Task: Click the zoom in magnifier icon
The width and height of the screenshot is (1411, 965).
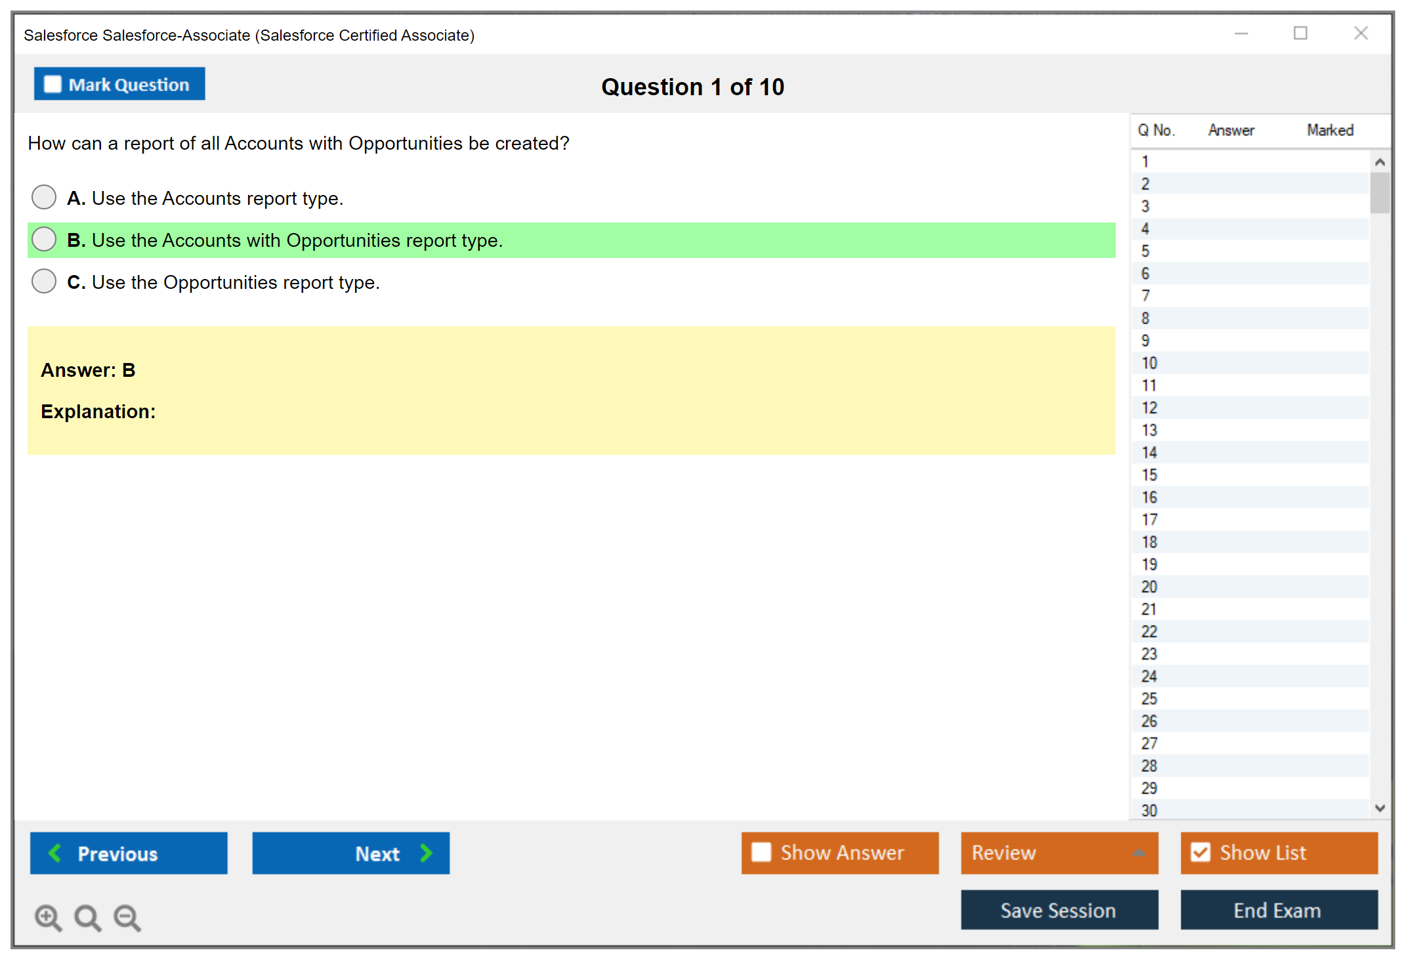Action: click(47, 917)
